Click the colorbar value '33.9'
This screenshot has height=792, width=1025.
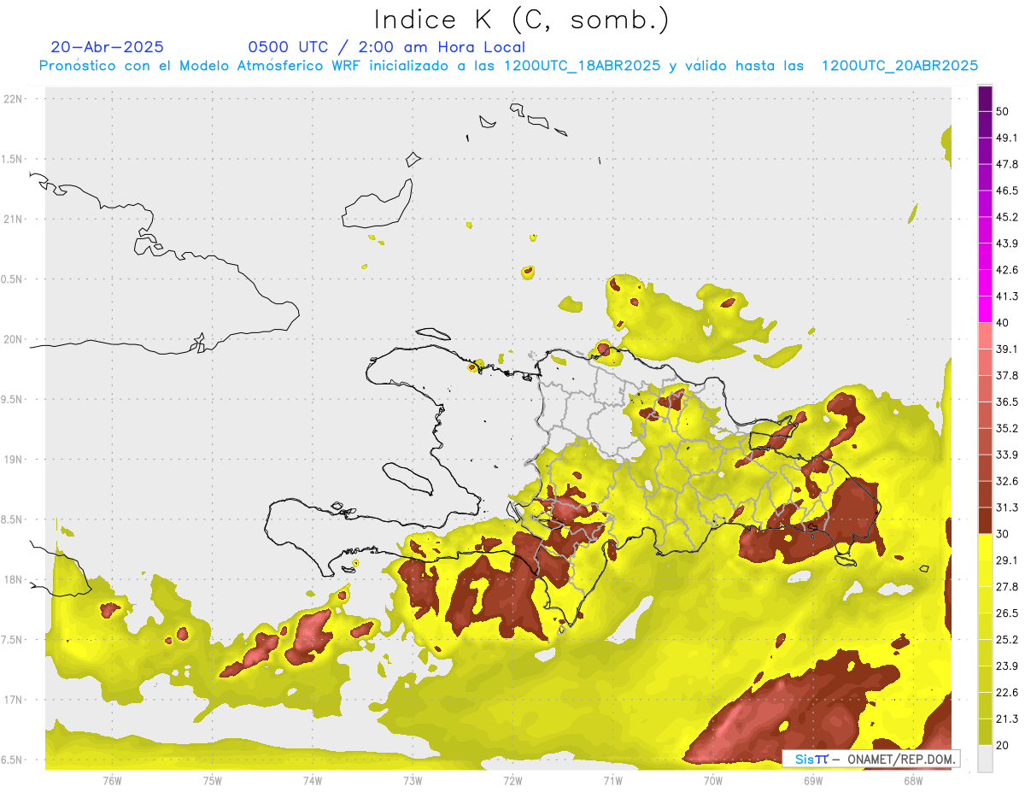point(1007,455)
